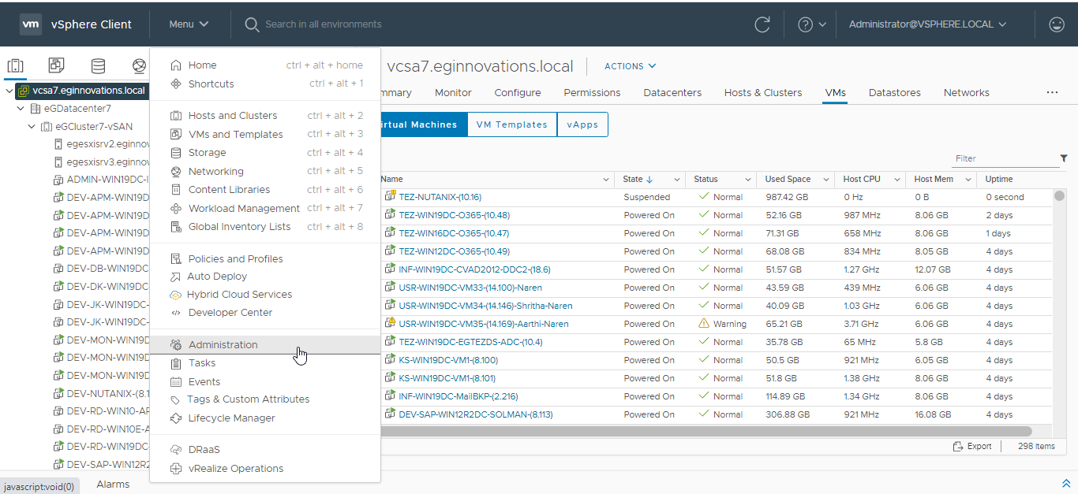1078x494 pixels.
Task: Open Administrator@VSPHERE.LOCAL user dropdown
Action: 928,24
